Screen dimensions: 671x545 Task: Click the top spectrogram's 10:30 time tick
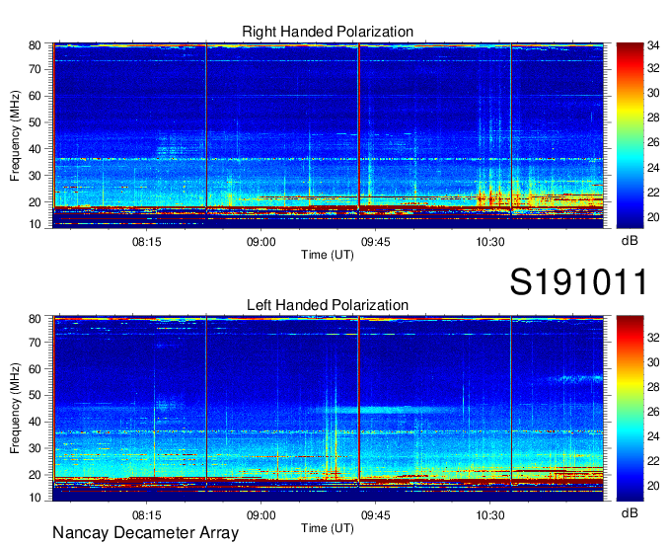pyautogui.click(x=490, y=242)
